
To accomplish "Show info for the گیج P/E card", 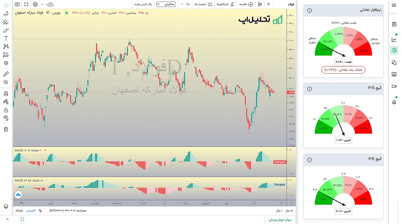I will click(x=309, y=160).
